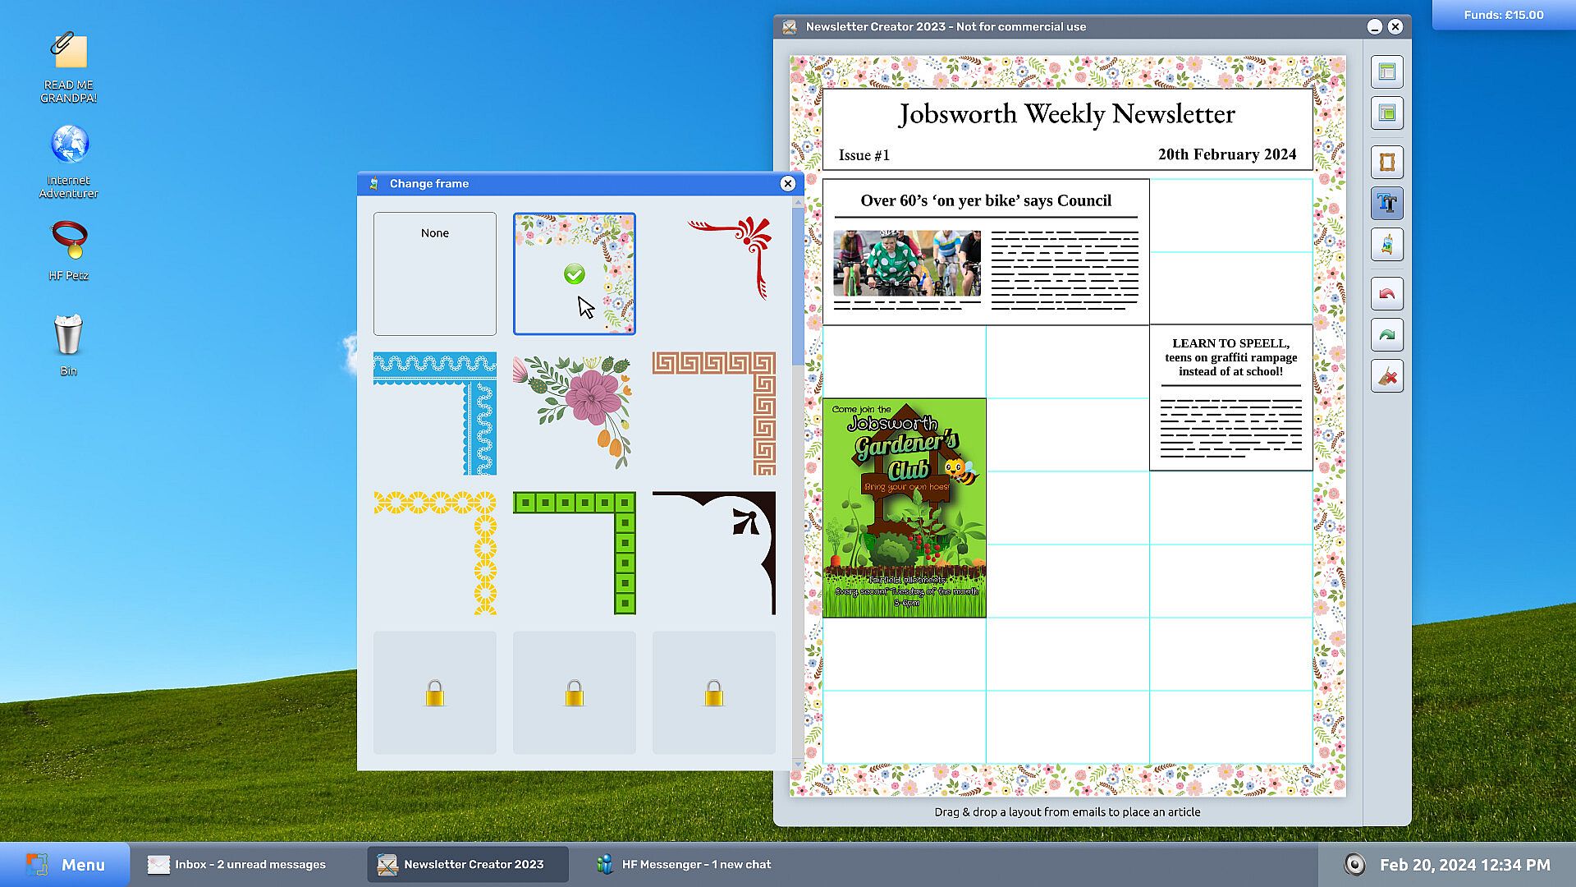Image resolution: width=1576 pixels, height=887 pixels.
Task: Select the text font tool icon
Action: pos(1386,203)
